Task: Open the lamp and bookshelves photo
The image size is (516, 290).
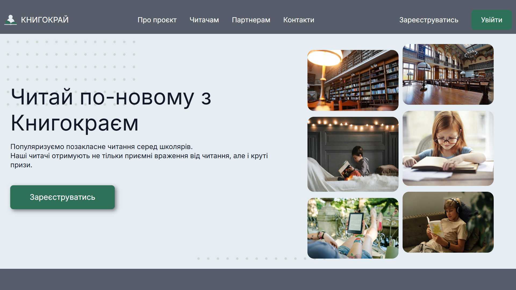Action: (353, 80)
